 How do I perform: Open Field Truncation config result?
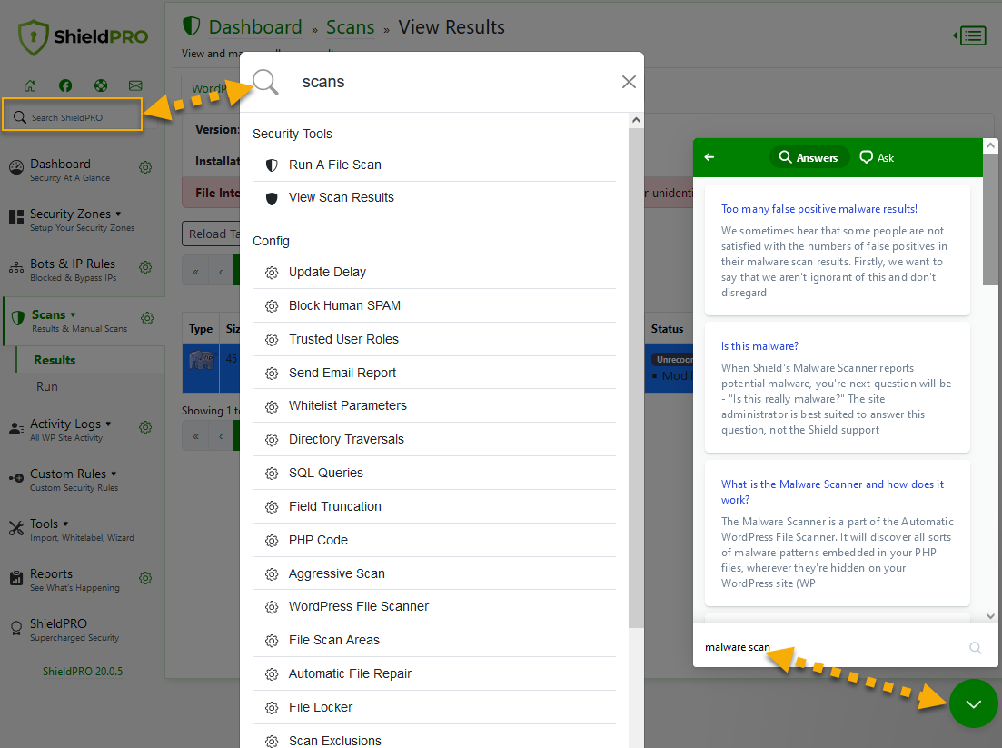click(x=434, y=506)
